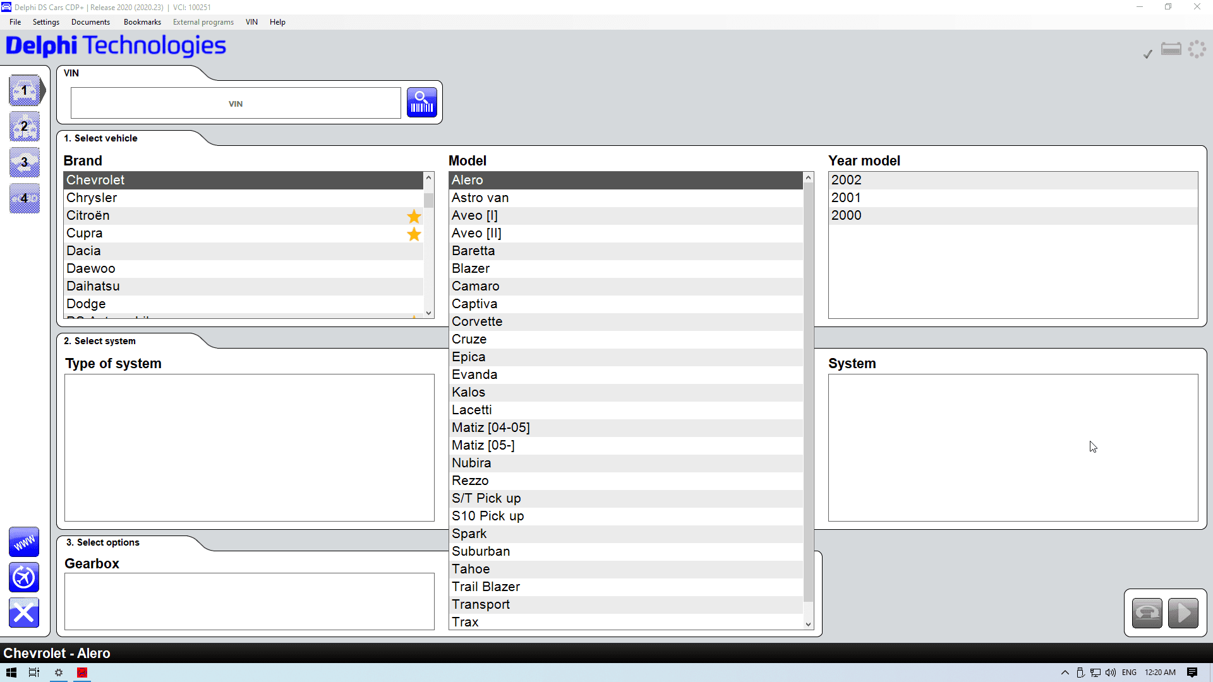Click the play/start arrow button in bottom right

1185,613
